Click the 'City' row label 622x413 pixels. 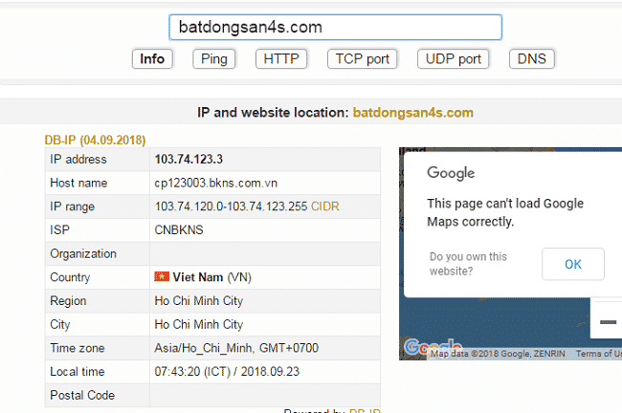[x=60, y=325]
